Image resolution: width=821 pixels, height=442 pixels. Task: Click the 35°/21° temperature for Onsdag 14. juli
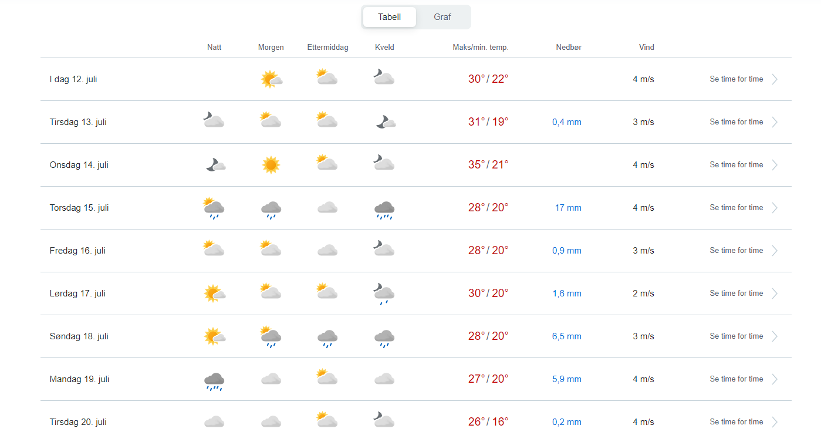click(x=488, y=165)
